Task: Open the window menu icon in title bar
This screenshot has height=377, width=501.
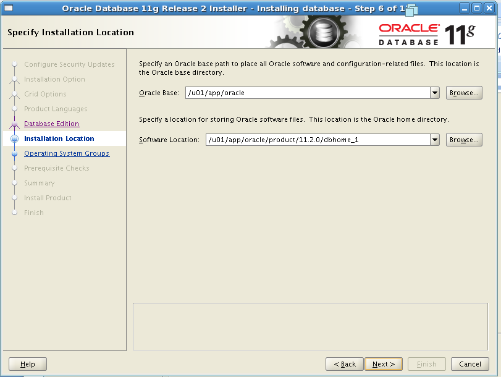Action: [8, 8]
